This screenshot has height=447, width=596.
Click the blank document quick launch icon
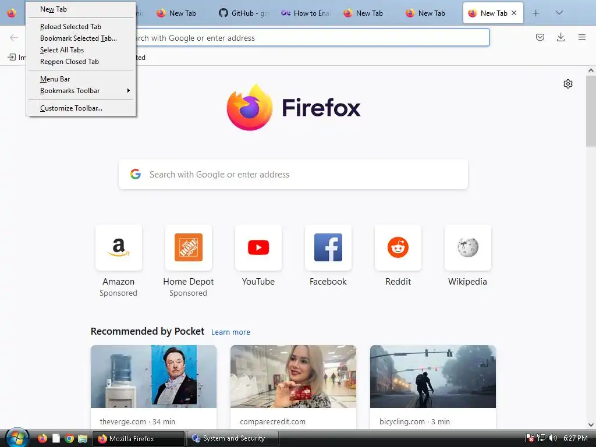pyautogui.click(x=56, y=438)
